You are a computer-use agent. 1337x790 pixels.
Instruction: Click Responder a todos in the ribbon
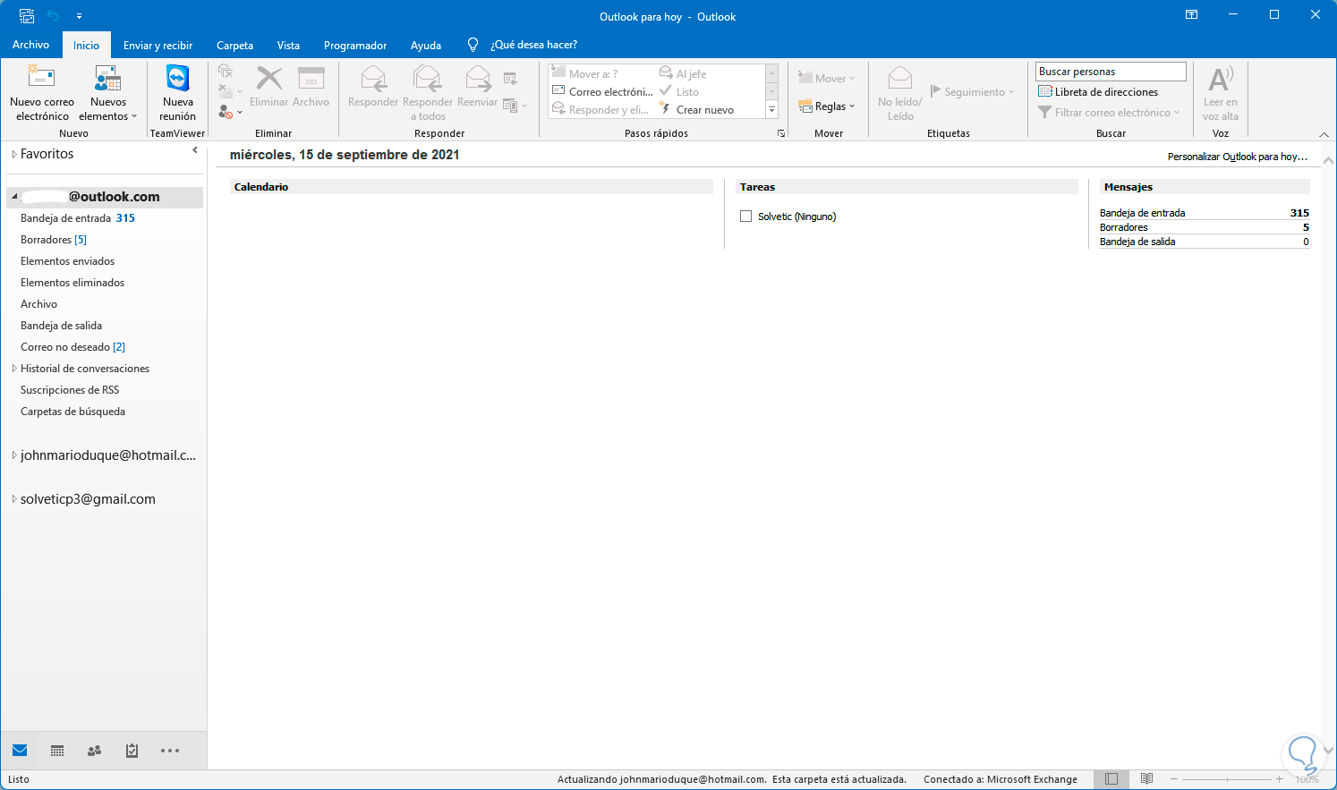pyautogui.click(x=428, y=93)
